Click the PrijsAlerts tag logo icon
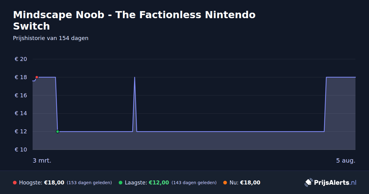 click(x=308, y=182)
